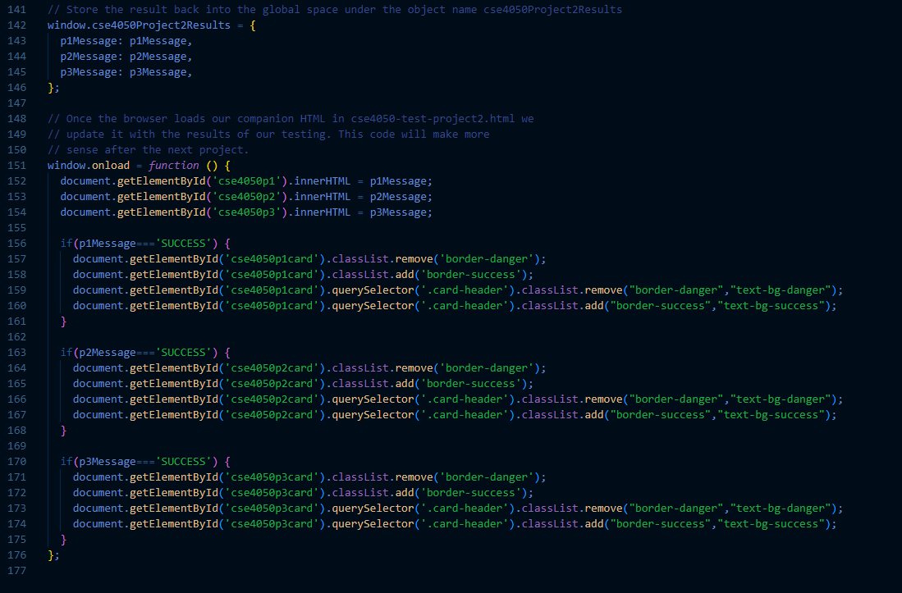Click 'remove' on line 157
The image size is (902, 593).
click(x=414, y=259)
